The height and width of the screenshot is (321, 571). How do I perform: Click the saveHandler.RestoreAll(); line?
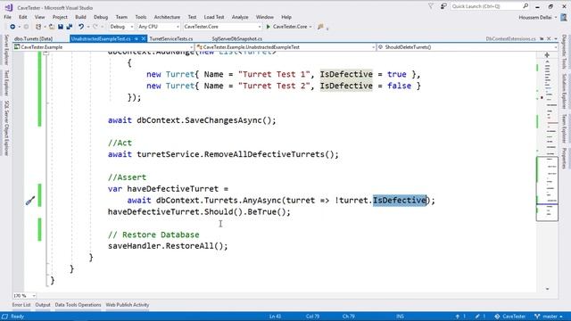tap(168, 246)
